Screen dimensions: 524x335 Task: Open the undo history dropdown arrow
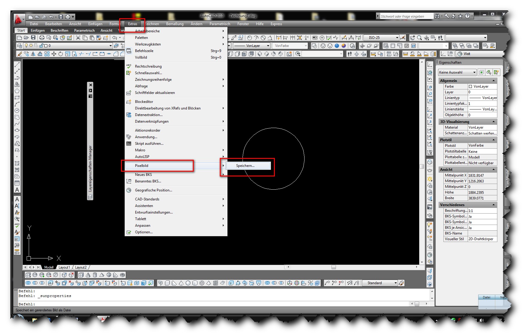click(x=120, y=38)
